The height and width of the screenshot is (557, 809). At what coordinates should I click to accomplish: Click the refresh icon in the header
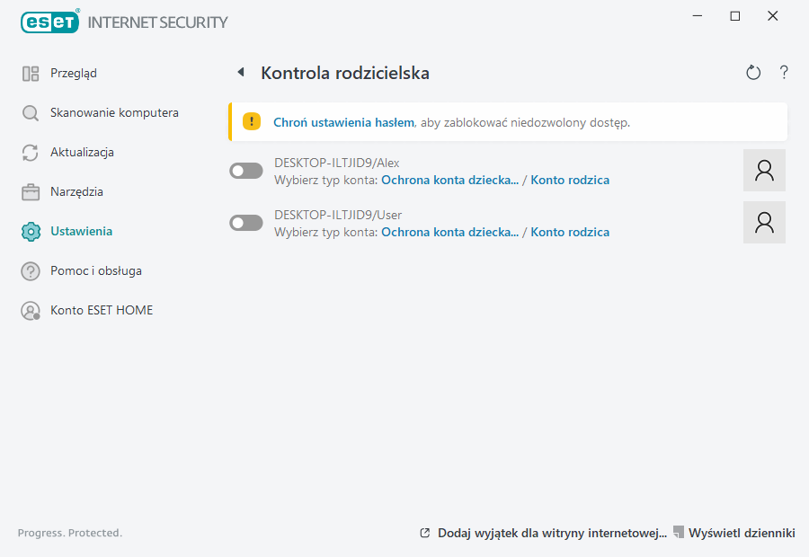coord(753,72)
